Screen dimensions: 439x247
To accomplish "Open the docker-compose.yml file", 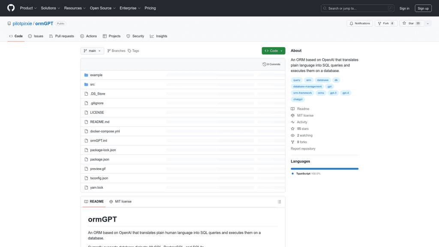I will pos(105,131).
